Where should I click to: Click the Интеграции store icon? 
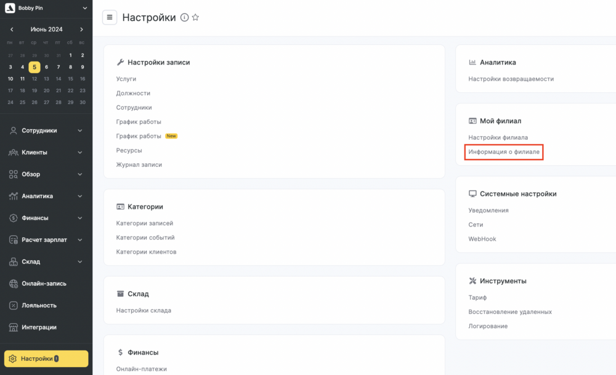pyautogui.click(x=14, y=327)
